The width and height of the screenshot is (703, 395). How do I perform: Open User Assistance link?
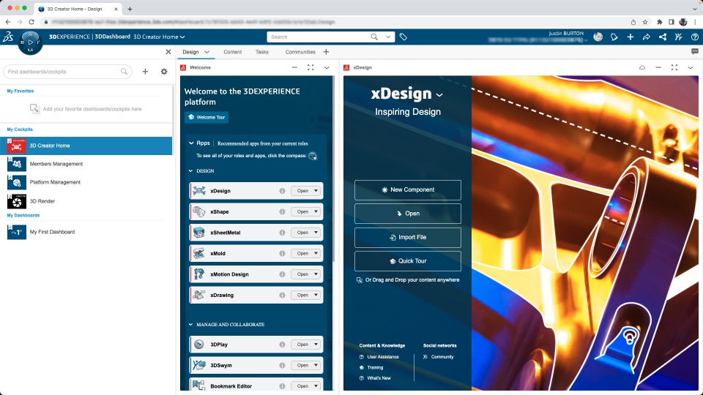383,357
